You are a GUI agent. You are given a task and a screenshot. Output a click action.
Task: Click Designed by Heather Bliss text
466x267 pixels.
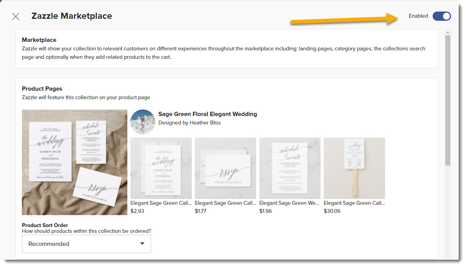pos(189,123)
